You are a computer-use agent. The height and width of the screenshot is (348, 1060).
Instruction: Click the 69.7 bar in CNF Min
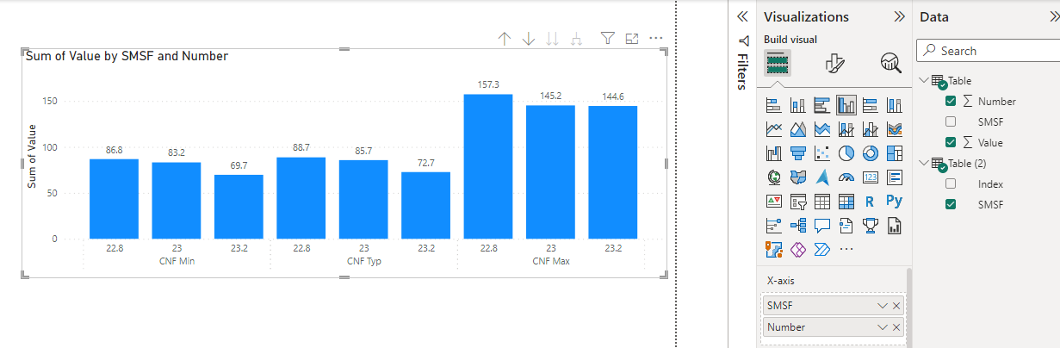(239, 207)
